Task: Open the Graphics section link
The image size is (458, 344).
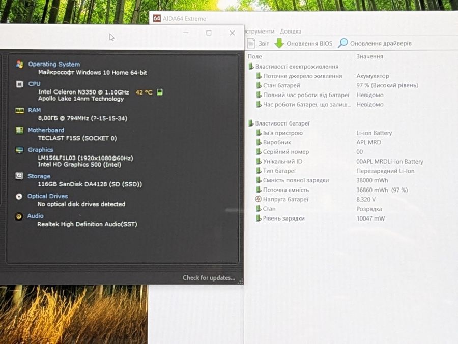Action: click(x=40, y=150)
